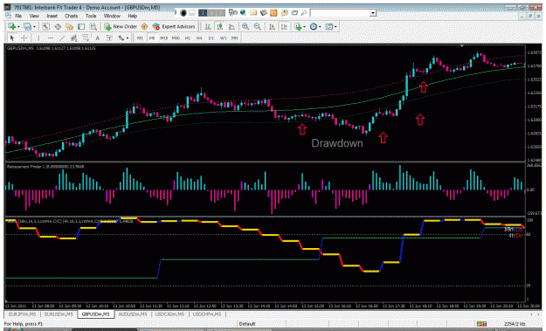This screenshot has width=546, height=331.
Task: Expand the arrows objects dropdown
Action: click(x=128, y=38)
